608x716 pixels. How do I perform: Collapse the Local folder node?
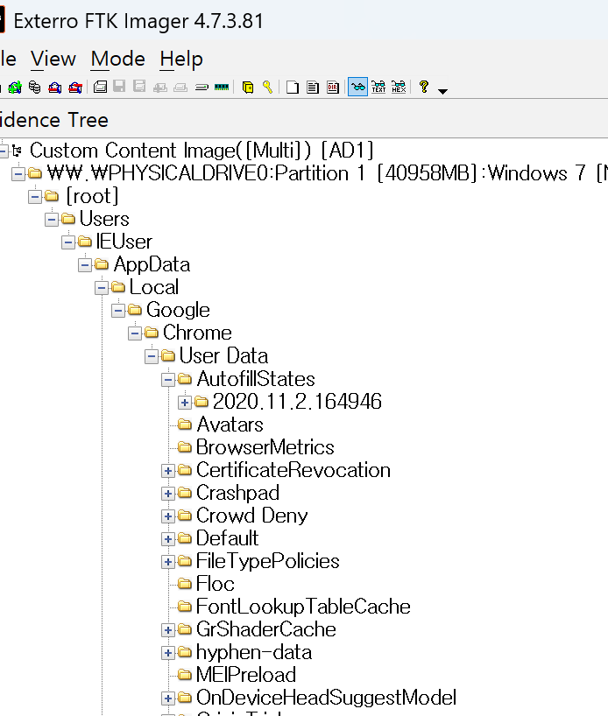[x=102, y=288]
